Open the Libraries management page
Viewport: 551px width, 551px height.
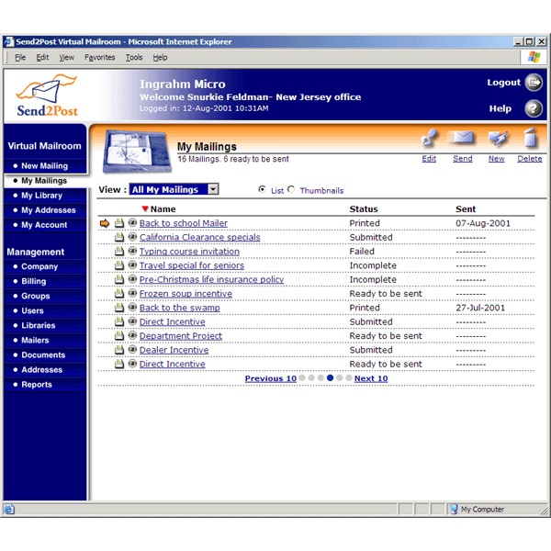point(39,325)
